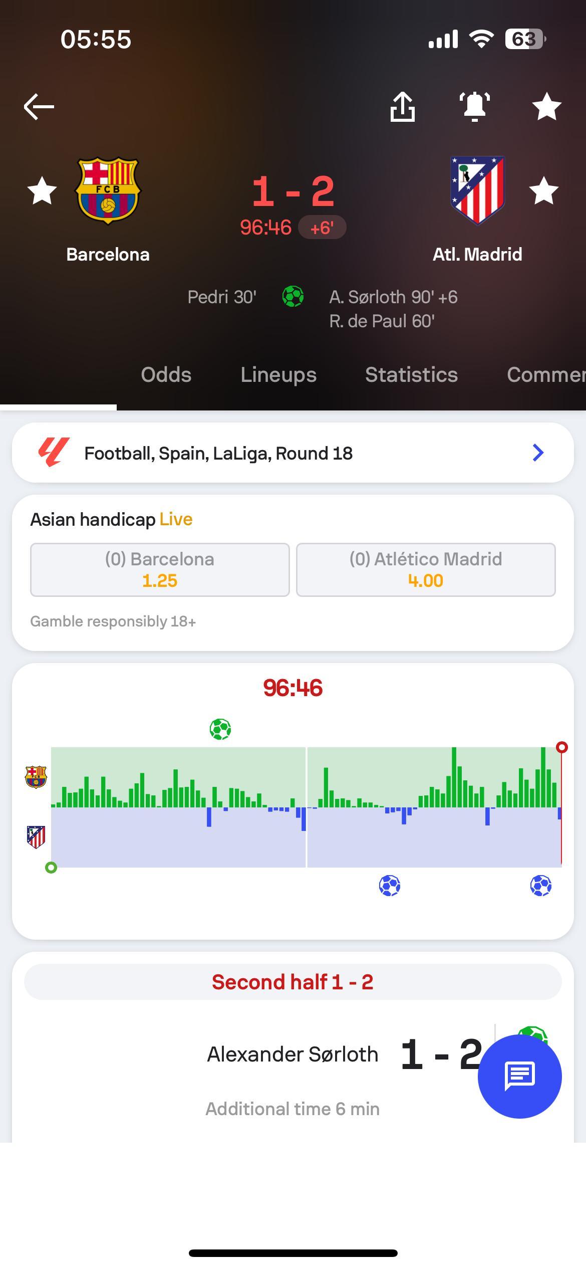The width and height of the screenshot is (586, 1269).
Task: Open the Statistics tab
Action: [411, 375]
